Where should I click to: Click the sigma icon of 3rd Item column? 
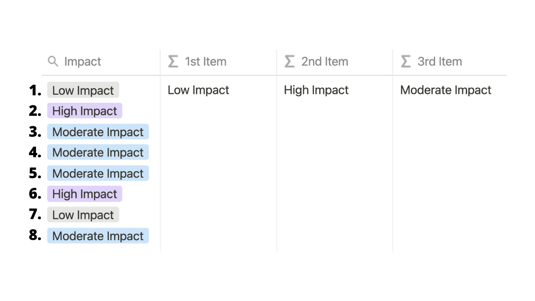tap(405, 61)
